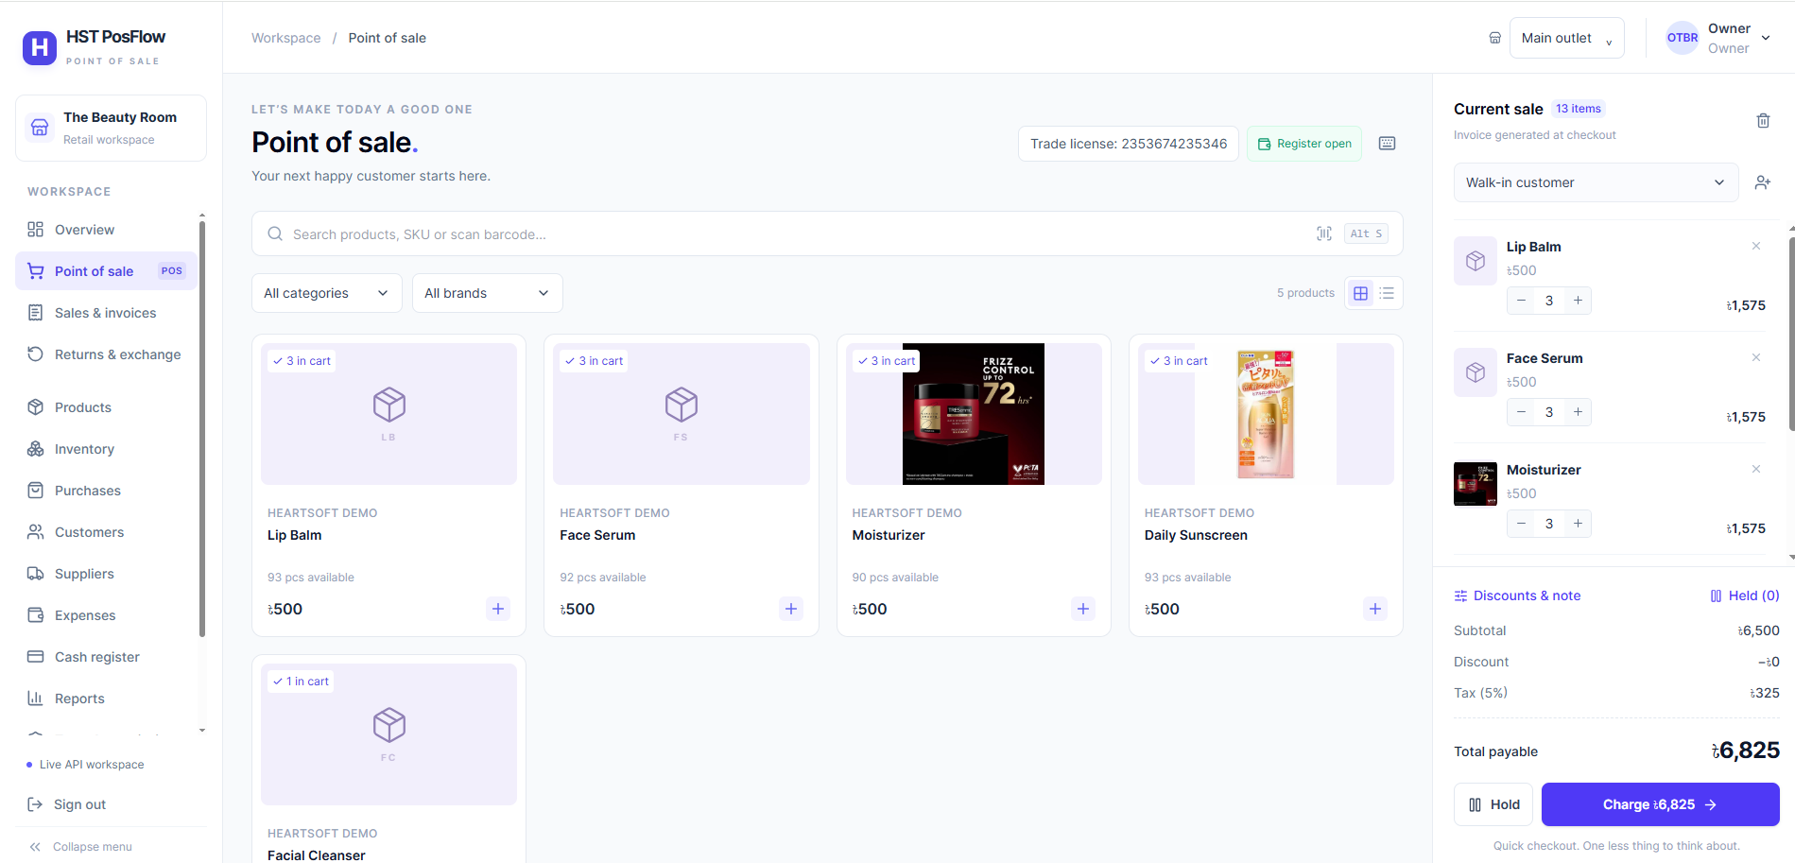This screenshot has height=863, width=1795.
Task: Remove Lip Balm from the current sale
Action: [1756, 246]
